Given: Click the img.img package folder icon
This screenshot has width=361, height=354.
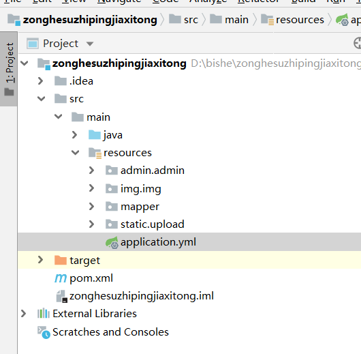Looking at the screenshot, I should (112, 188).
